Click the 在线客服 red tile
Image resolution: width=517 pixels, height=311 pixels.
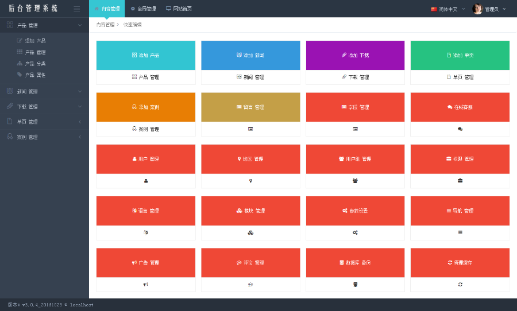coord(460,107)
